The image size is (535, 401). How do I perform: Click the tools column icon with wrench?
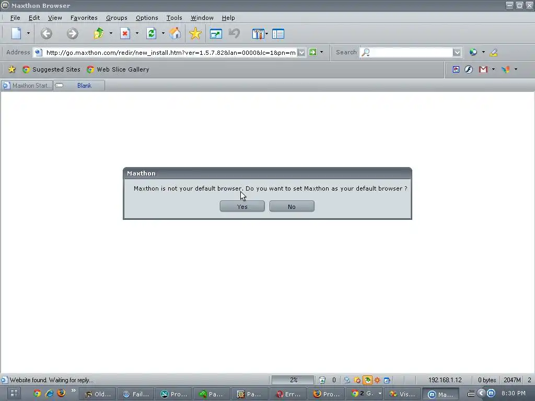[258, 34]
